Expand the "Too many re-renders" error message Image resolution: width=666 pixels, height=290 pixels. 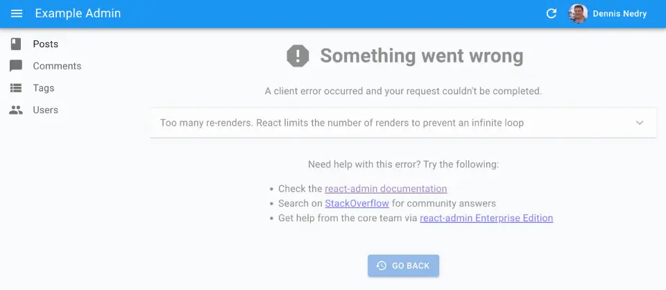point(341,123)
